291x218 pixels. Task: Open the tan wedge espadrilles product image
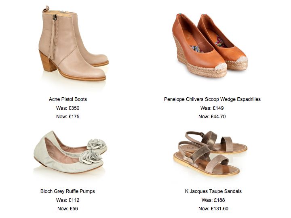(x=210, y=45)
